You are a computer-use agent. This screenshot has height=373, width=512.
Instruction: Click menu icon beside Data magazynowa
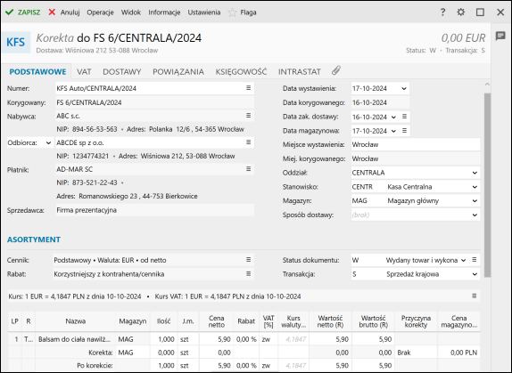click(404, 131)
